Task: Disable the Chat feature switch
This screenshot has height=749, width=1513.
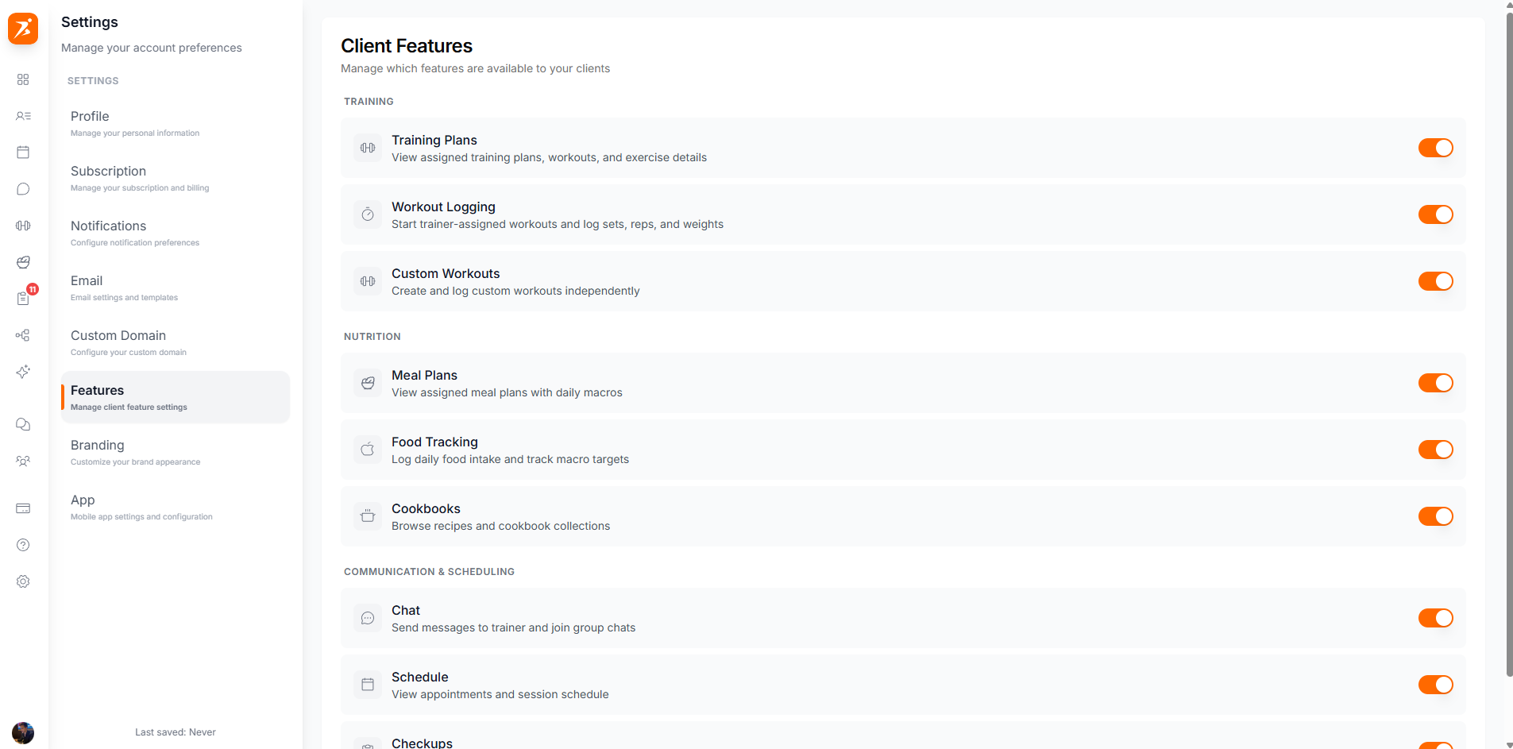Action: (x=1435, y=618)
